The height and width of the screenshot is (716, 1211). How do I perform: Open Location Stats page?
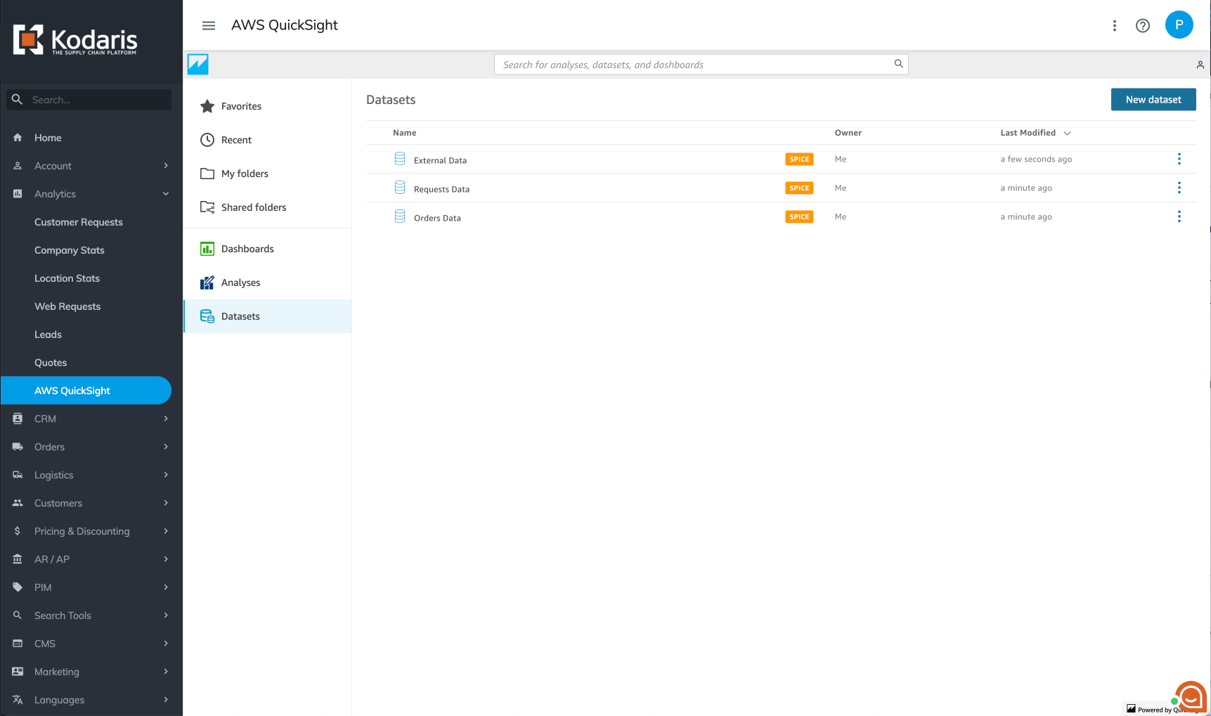coord(67,278)
